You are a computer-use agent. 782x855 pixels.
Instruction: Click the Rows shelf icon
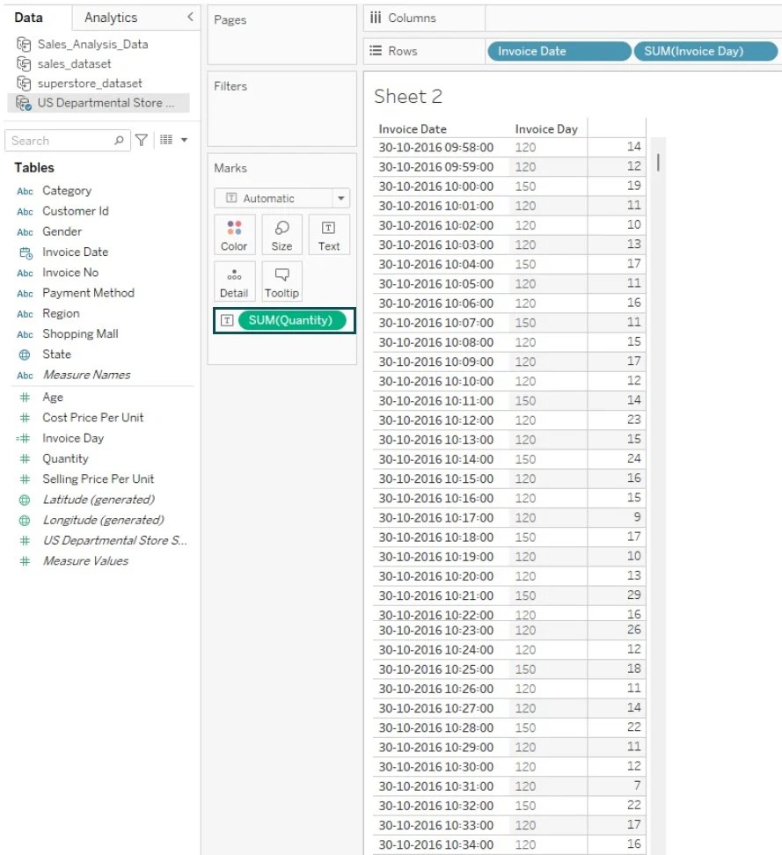[x=376, y=51]
